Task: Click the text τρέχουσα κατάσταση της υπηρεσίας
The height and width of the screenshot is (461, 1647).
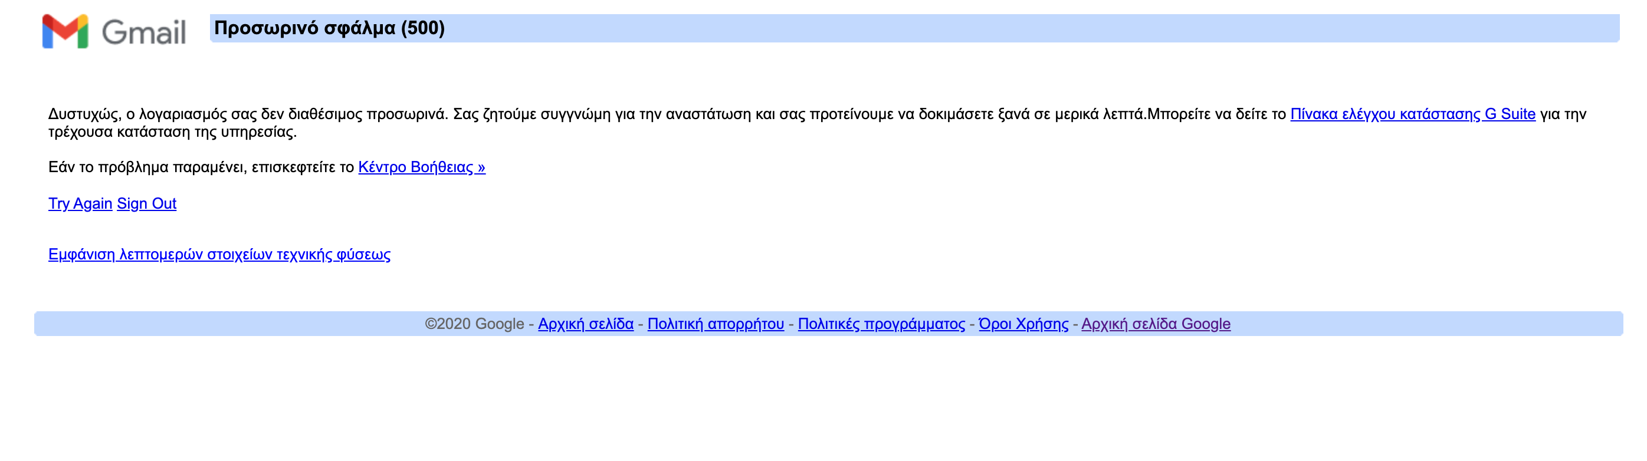Action: coord(172,132)
